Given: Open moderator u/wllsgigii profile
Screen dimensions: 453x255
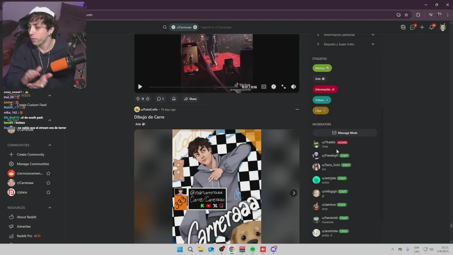Looking at the screenshot, I should pos(329,192).
